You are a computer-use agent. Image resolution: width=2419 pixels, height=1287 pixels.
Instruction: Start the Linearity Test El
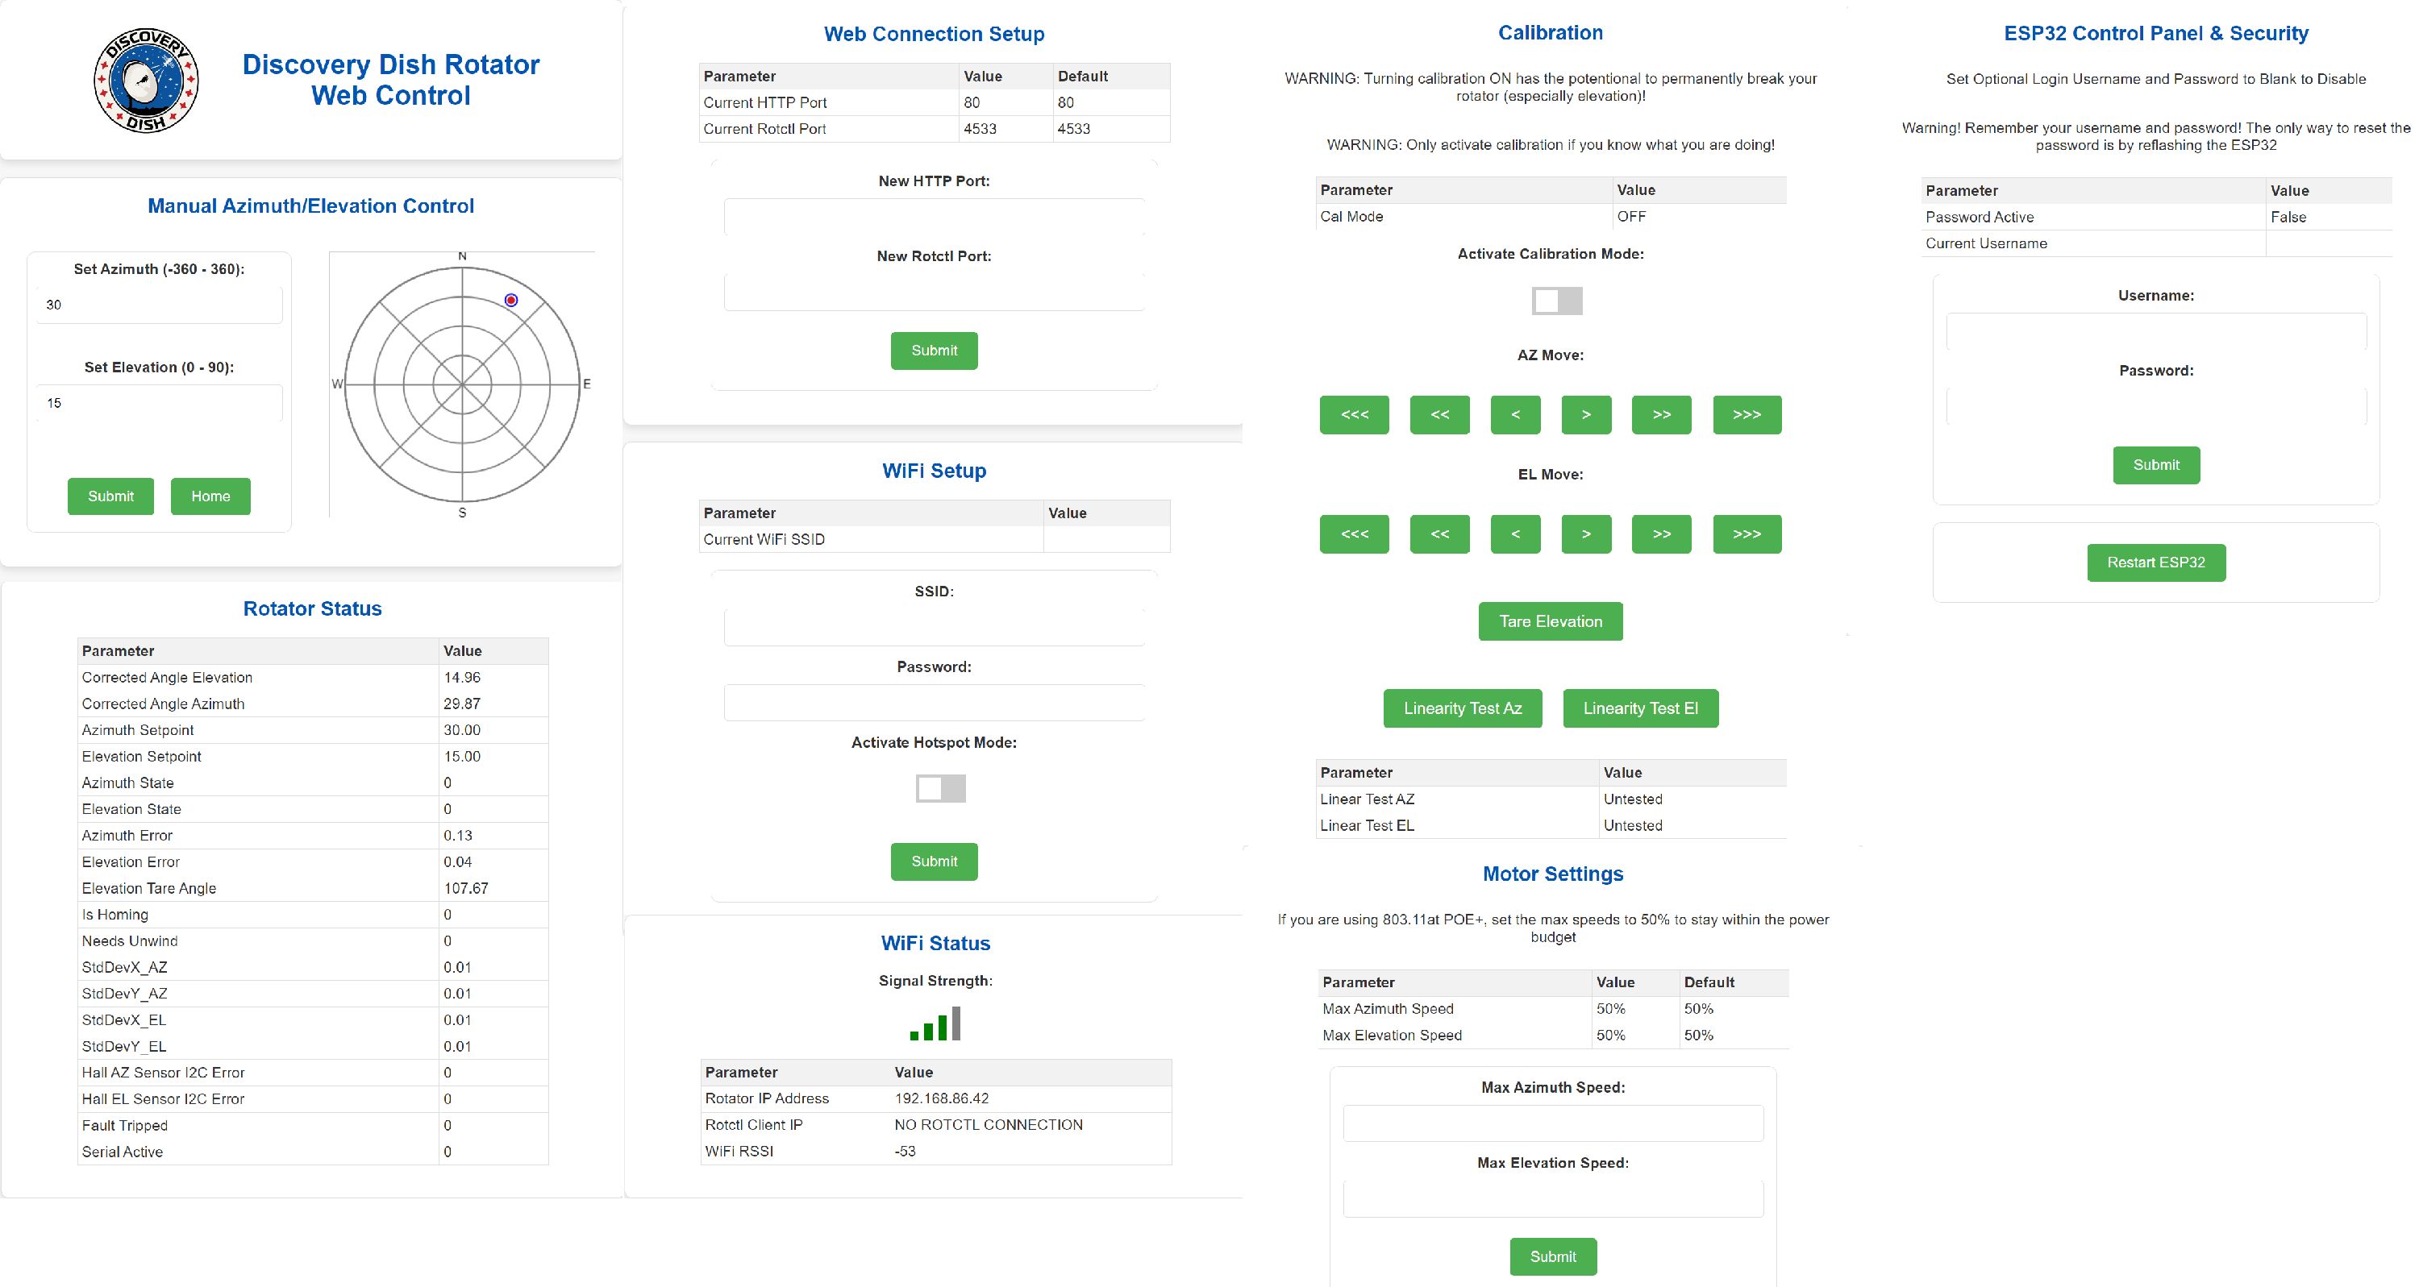(1639, 708)
